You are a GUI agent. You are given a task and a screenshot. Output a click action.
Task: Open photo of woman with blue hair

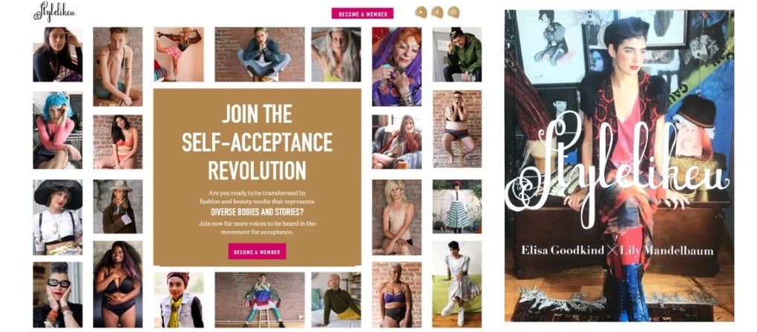[x=57, y=130]
